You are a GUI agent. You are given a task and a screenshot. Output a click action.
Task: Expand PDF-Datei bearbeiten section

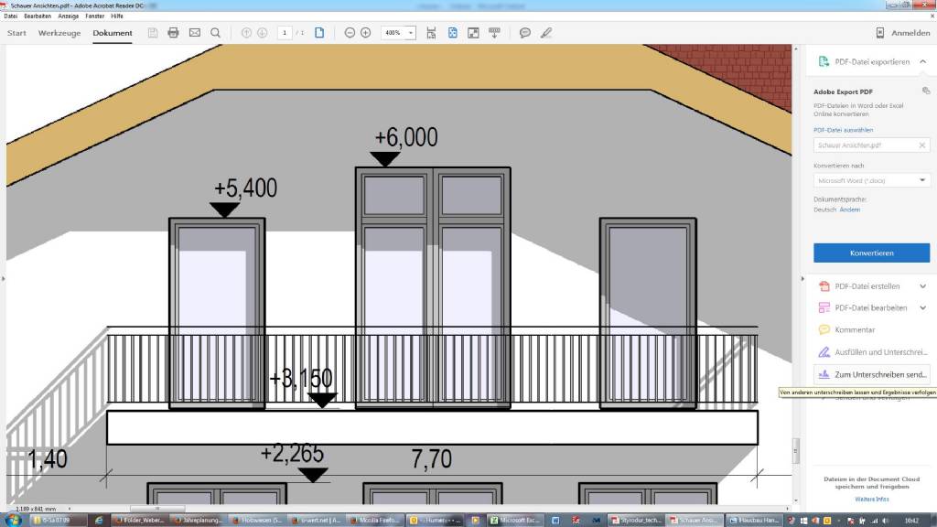point(922,307)
